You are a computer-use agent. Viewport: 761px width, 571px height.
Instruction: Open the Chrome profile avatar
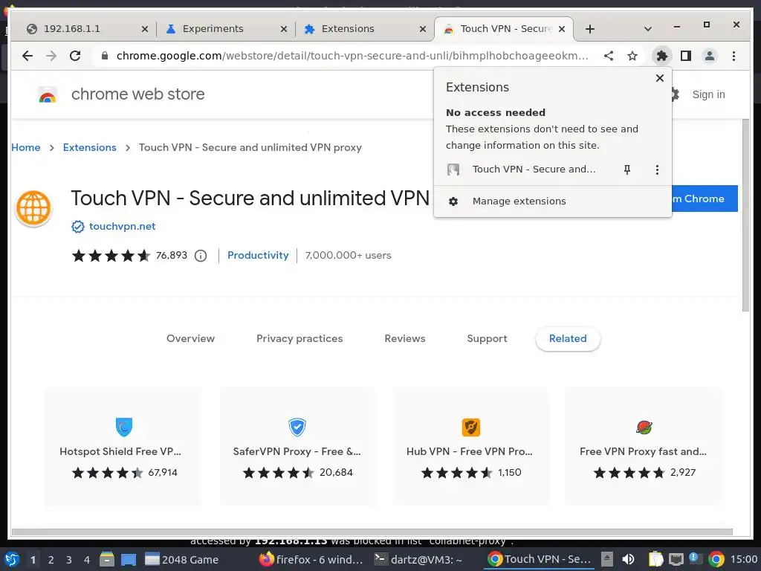710,56
